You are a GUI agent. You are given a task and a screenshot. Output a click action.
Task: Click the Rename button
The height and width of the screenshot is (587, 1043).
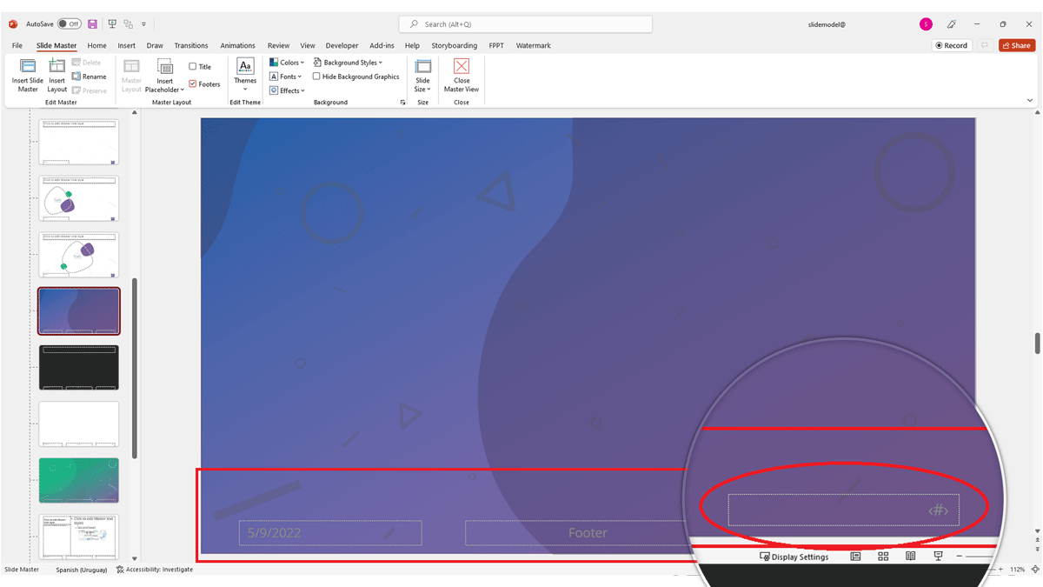point(90,77)
